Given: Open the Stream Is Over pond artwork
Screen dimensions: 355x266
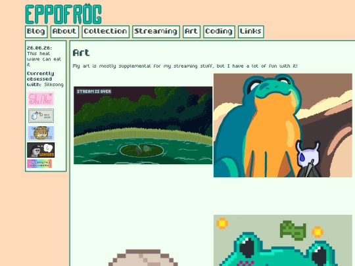Looking at the screenshot, I should [143, 125].
